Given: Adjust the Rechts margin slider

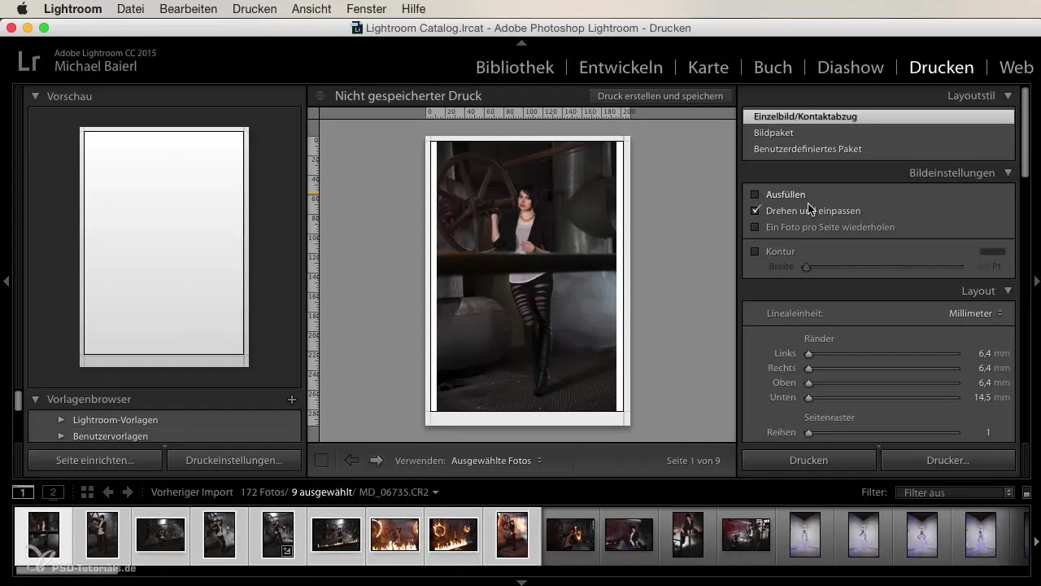Looking at the screenshot, I should (x=808, y=369).
